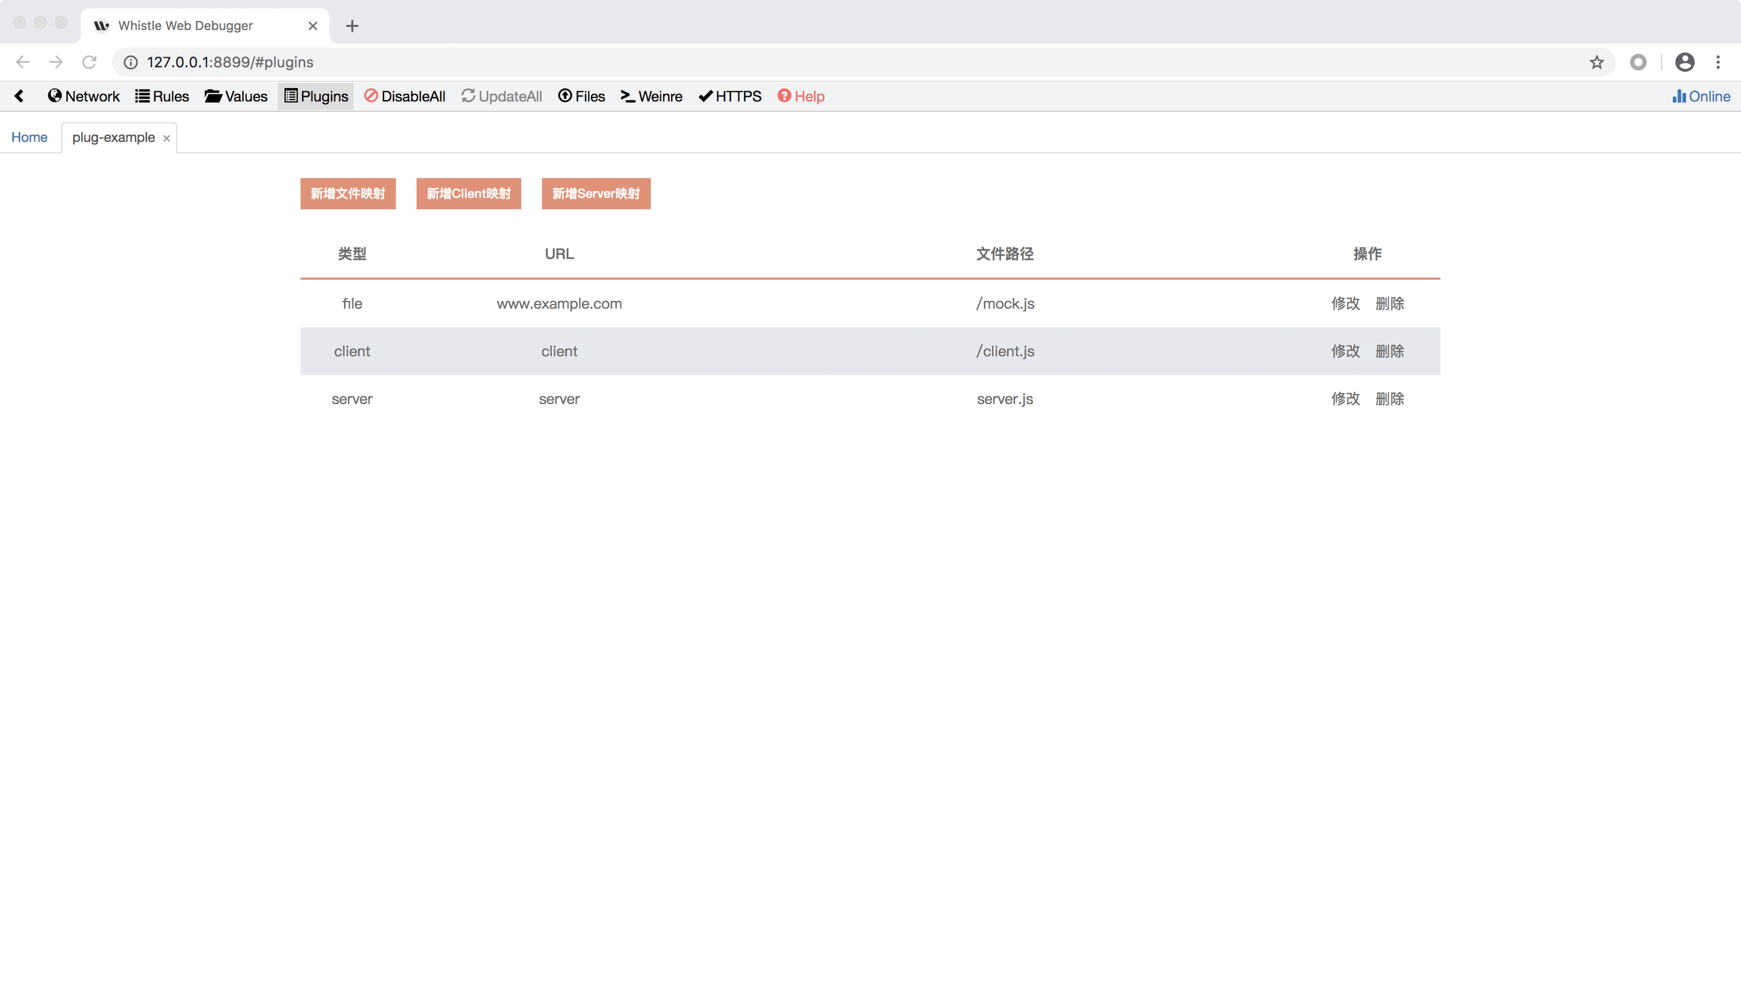Open HTTPS settings
The height and width of the screenshot is (982, 1741).
(x=730, y=96)
